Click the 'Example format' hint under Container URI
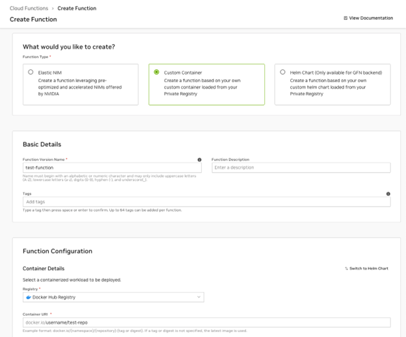406x337 pixels. pos(135,331)
